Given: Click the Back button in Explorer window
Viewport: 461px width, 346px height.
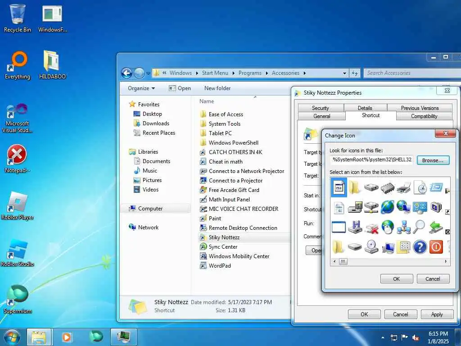Looking at the screenshot, I should [127, 73].
